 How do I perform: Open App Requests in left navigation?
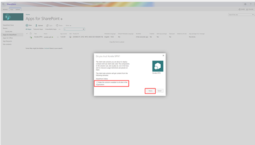[7, 41]
